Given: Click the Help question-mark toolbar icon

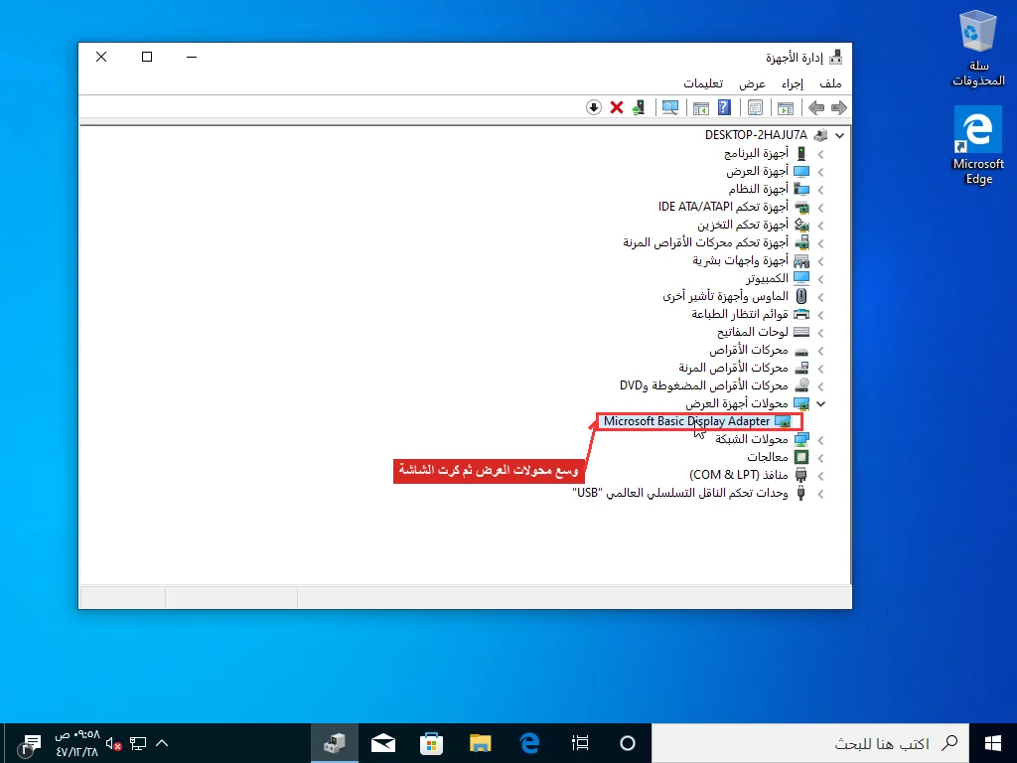Looking at the screenshot, I should (724, 107).
